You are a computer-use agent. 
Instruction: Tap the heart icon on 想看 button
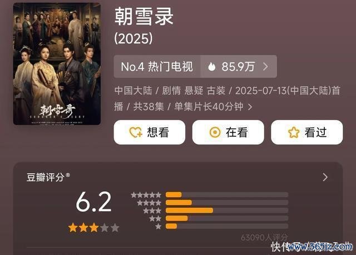[136, 132]
